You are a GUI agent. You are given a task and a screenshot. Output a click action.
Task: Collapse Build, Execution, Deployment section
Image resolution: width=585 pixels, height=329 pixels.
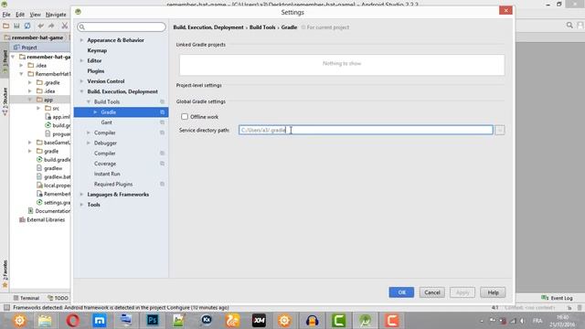pos(81,91)
